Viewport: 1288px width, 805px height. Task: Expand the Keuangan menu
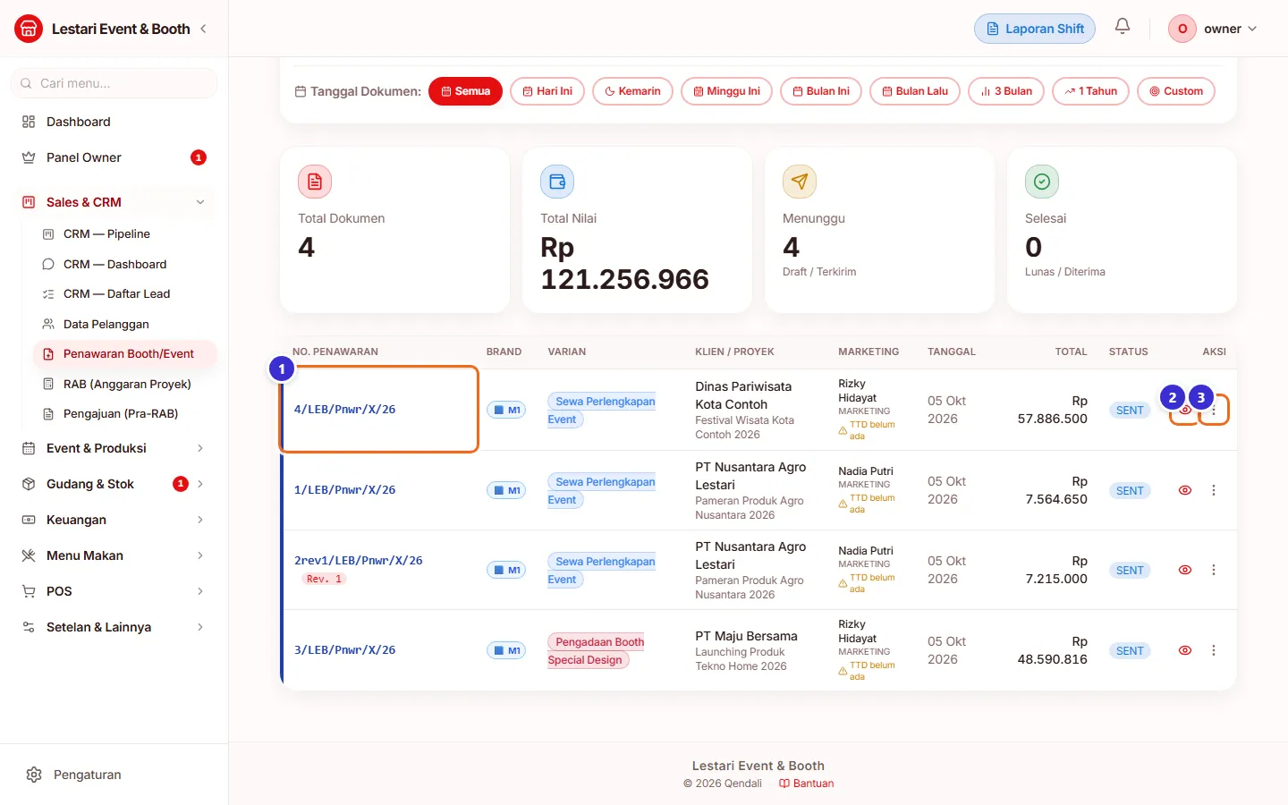pos(114,520)
